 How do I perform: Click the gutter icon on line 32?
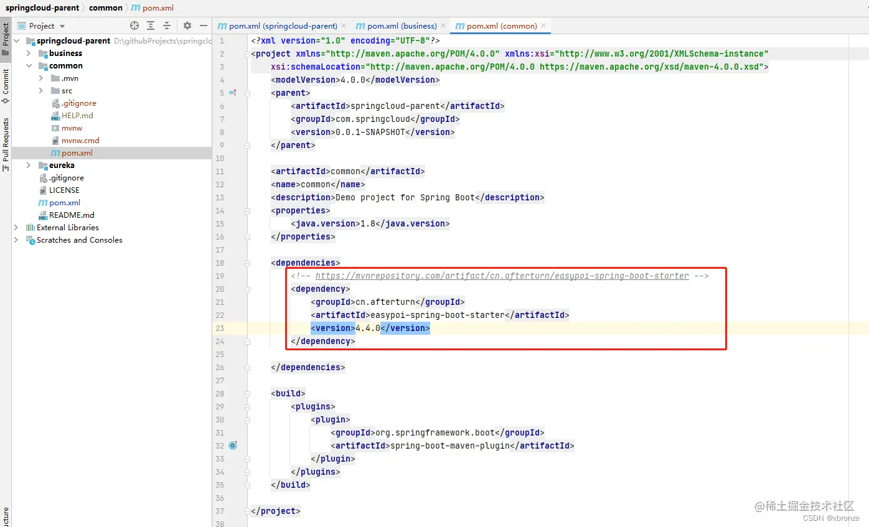pyautogui.click(x=233, y=445)
